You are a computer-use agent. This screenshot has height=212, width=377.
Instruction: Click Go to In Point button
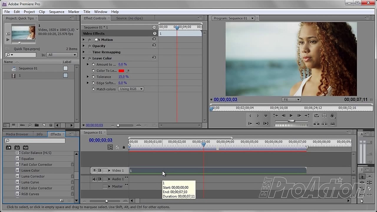(250, 123)
